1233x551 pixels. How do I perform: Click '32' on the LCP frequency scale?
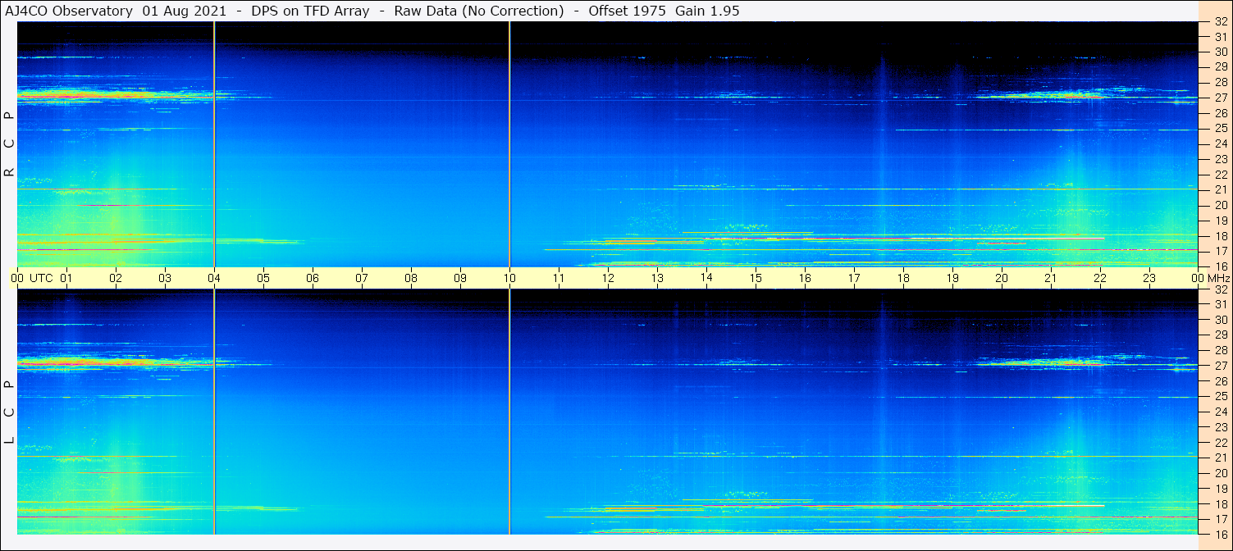[1220, 289]
